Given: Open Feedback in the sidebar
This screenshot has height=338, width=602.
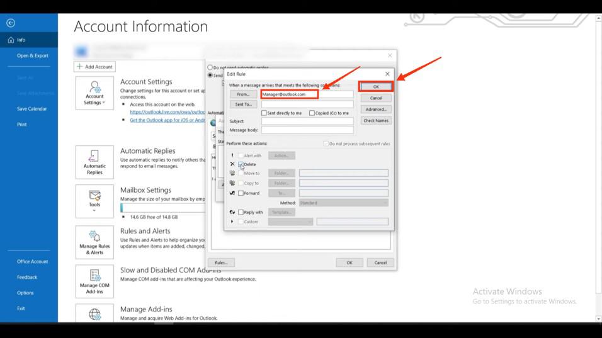Looking at the screenshot, I should pyautogui.click(x=27, y=277).
